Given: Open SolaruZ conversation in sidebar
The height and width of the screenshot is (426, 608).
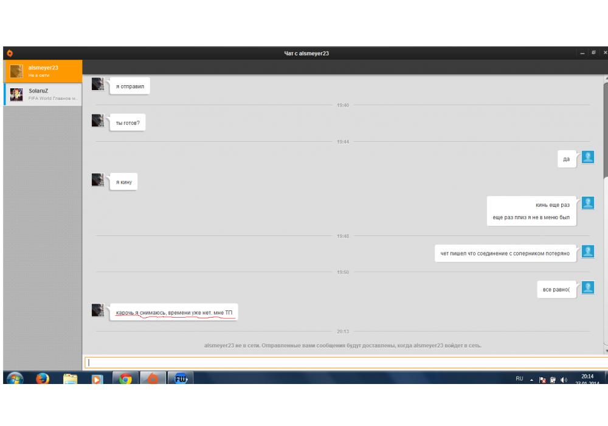Looking at the screenshot, I should tap(43, 94).
